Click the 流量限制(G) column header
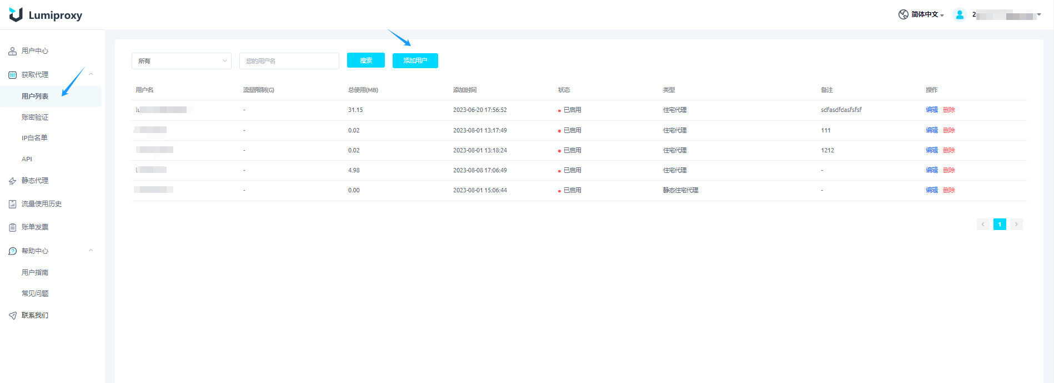This screenshot has height=383, width=1054. [x=259, y=90]
